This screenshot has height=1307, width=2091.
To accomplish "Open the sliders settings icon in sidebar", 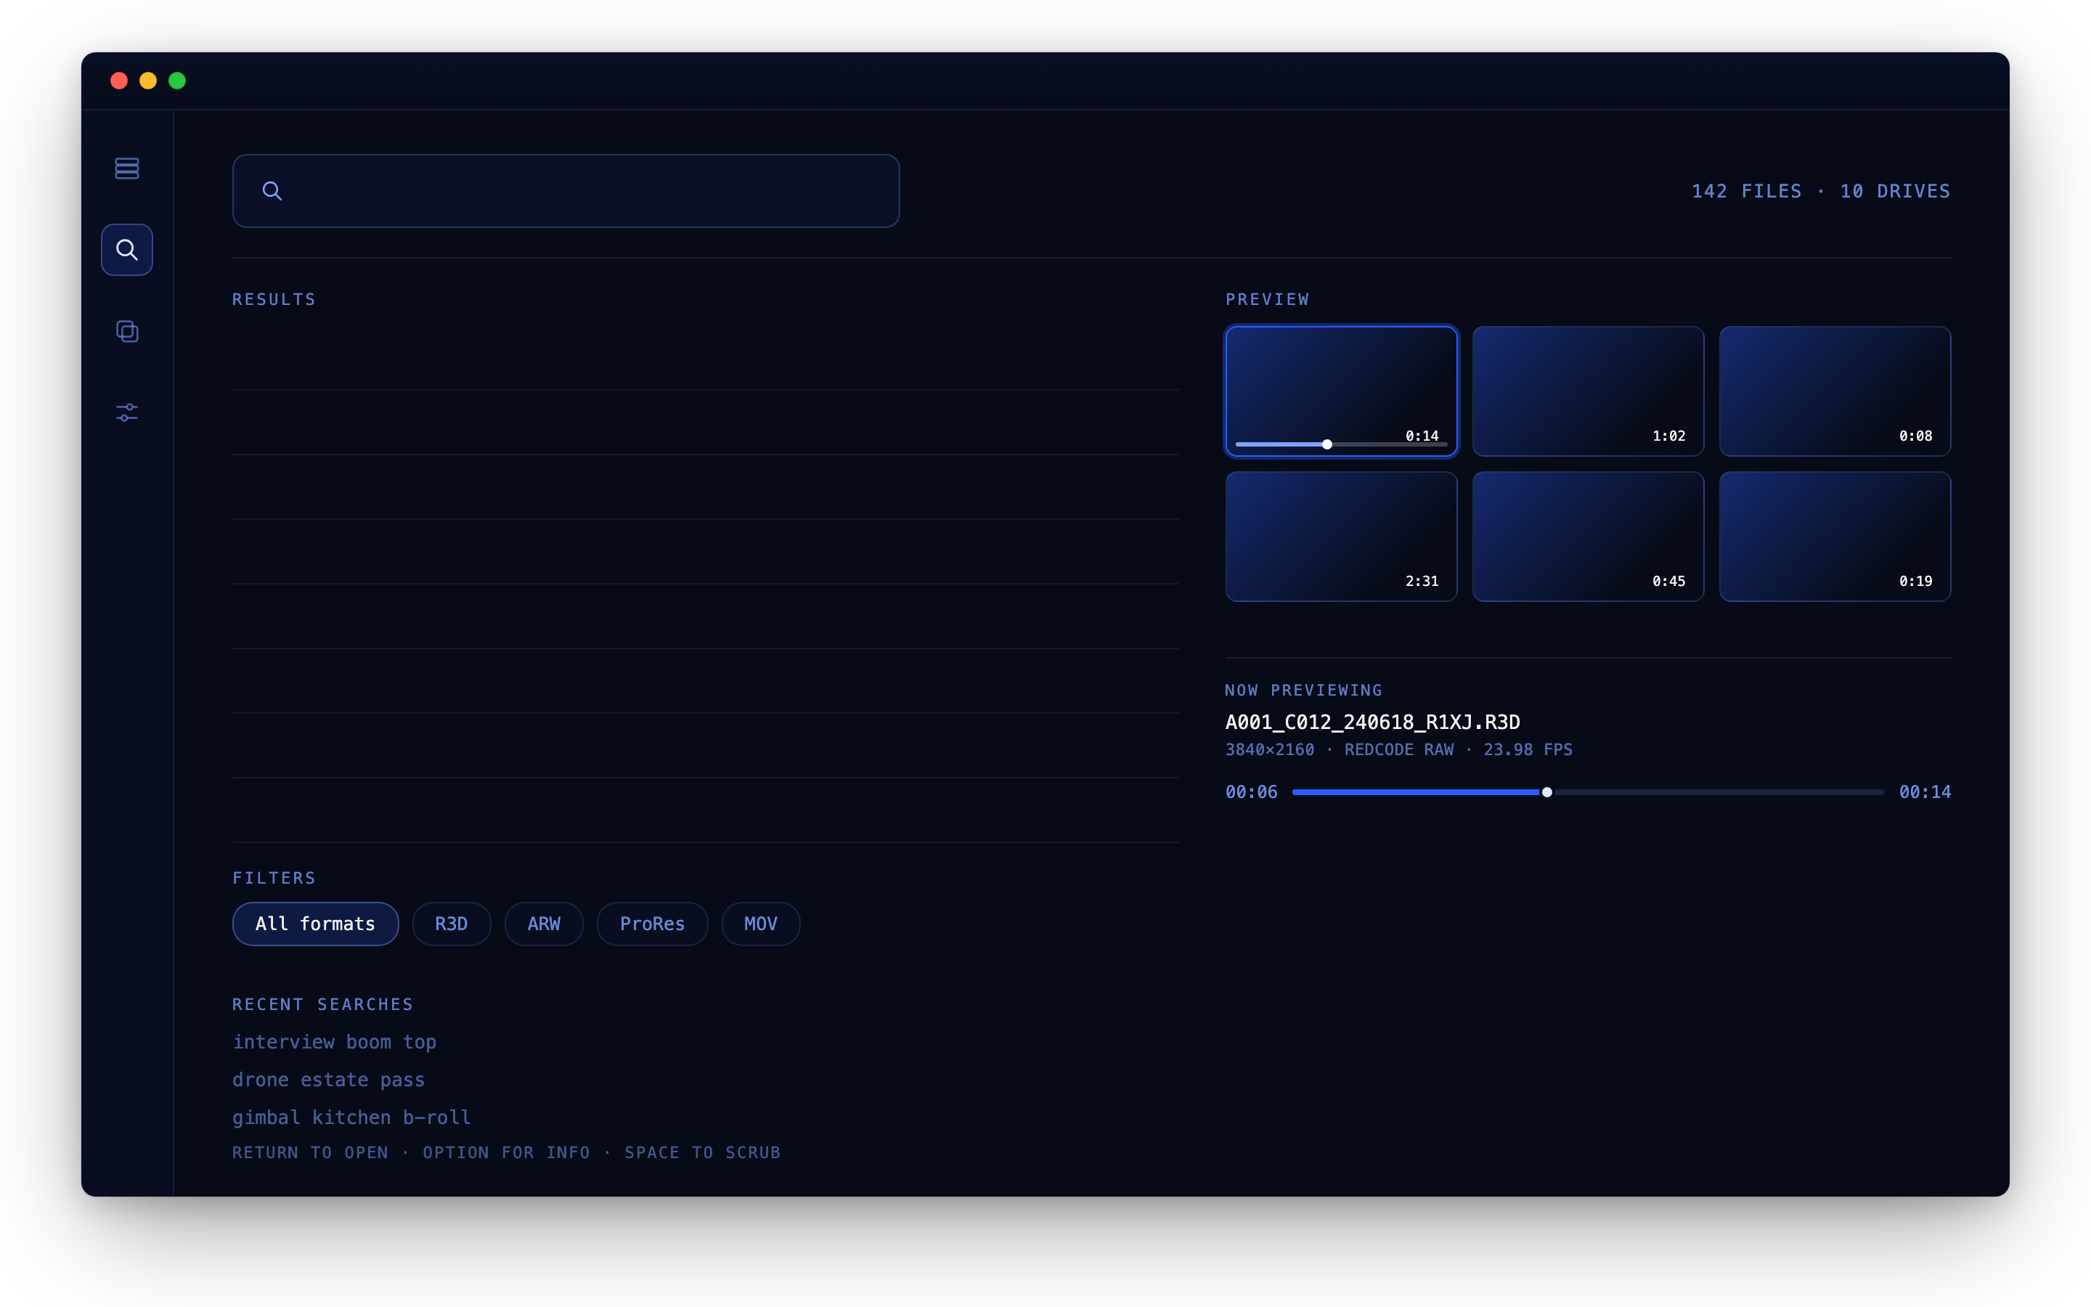I will (127, 412).
